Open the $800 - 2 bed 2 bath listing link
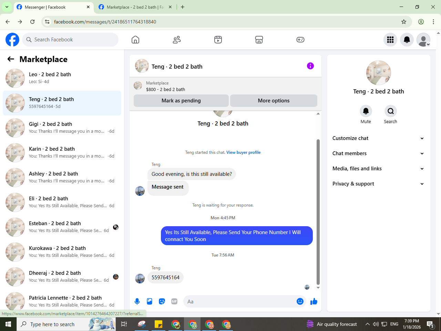This screenshot has width=441, height=331. pyautogui.click(x=165, y=89)
